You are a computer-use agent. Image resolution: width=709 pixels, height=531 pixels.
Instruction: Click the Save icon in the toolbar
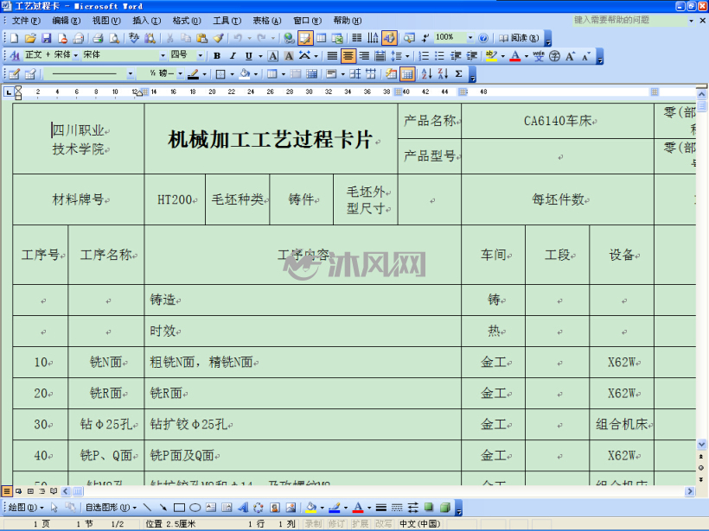[x=46, y=38]
